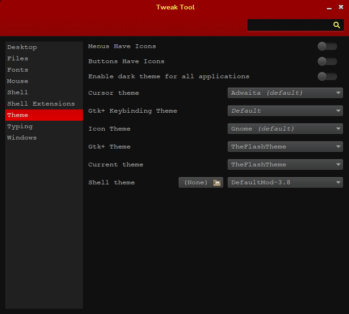349x314 pixels.
Task: Select Windows in the sidebar
Action: click(44, 138)
